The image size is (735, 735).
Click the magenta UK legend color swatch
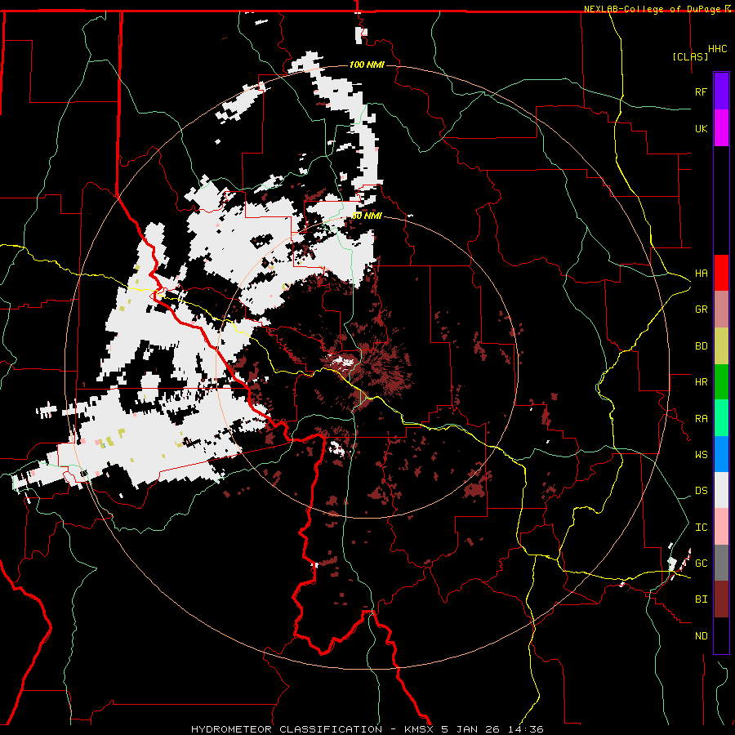click(x=721, y=128)
